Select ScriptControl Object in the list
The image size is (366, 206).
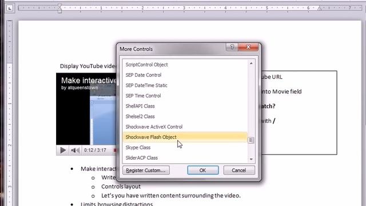(185, 65)
